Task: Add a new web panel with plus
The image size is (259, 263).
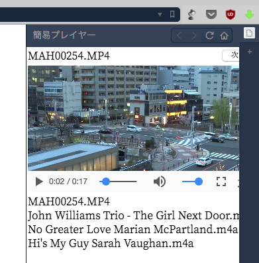Action: click(250, 52)
